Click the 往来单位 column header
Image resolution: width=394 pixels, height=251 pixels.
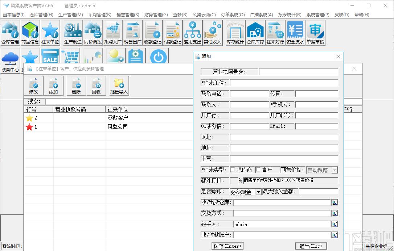click(149, 109)
